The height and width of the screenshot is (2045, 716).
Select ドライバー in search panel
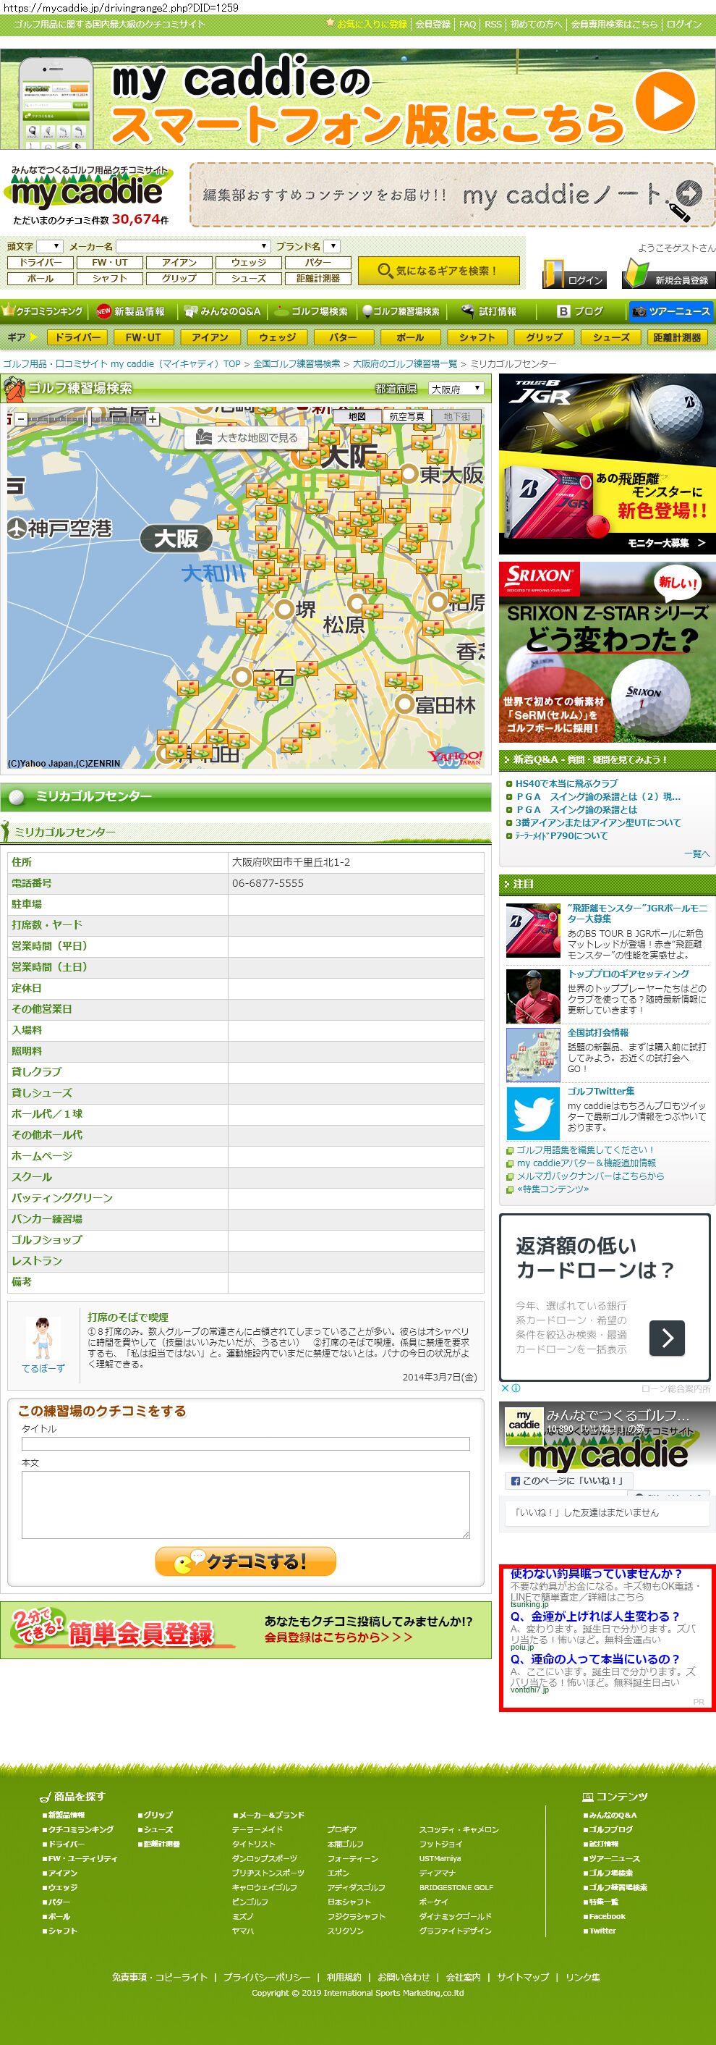[x=41, y=263]
